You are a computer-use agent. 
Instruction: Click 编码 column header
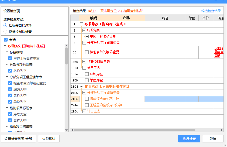[94, 18]
